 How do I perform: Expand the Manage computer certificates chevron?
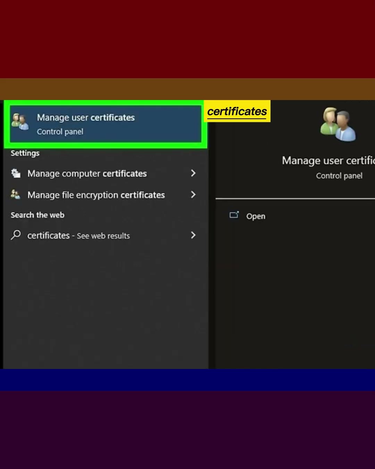tap(193, 173)
